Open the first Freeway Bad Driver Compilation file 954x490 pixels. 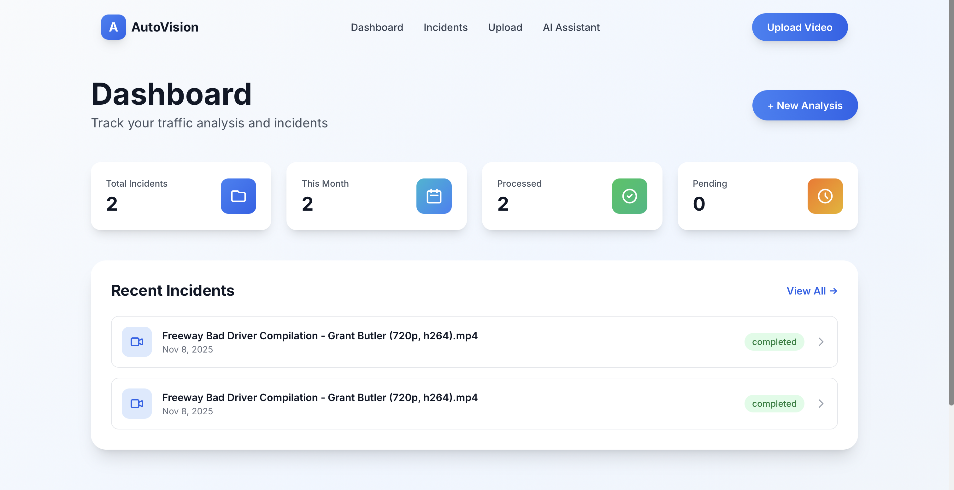point(320,336)
